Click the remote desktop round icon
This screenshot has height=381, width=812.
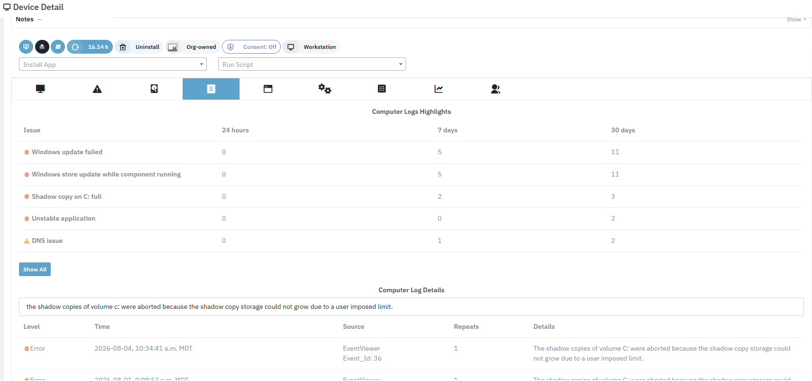[x=26, y=47]
